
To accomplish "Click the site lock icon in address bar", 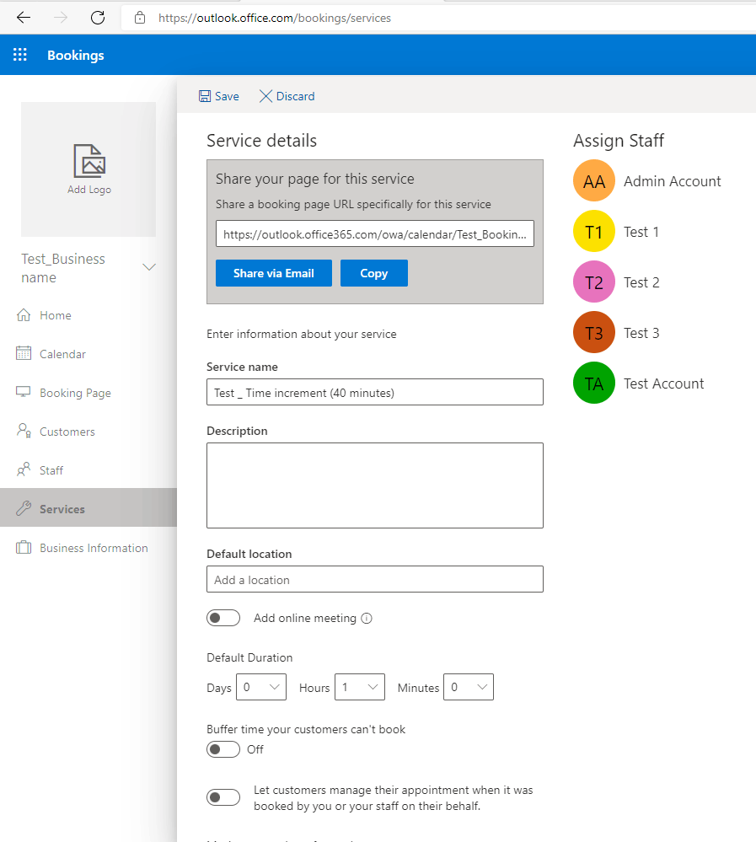I will (x=140, y=18).
